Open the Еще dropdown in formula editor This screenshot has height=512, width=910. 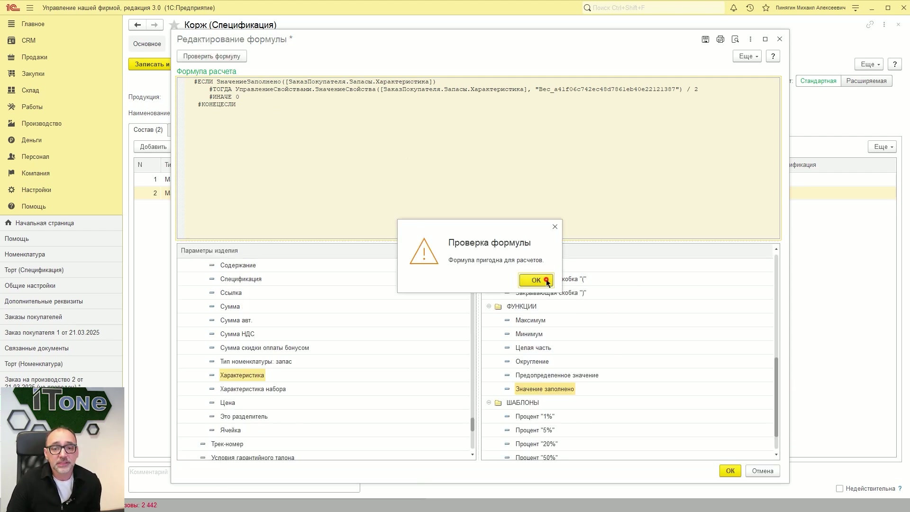pos(747,56)
